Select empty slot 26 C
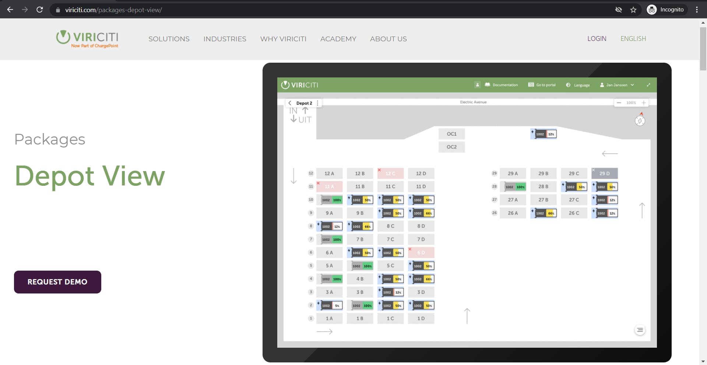707x365 pixels. click(574, 213)
